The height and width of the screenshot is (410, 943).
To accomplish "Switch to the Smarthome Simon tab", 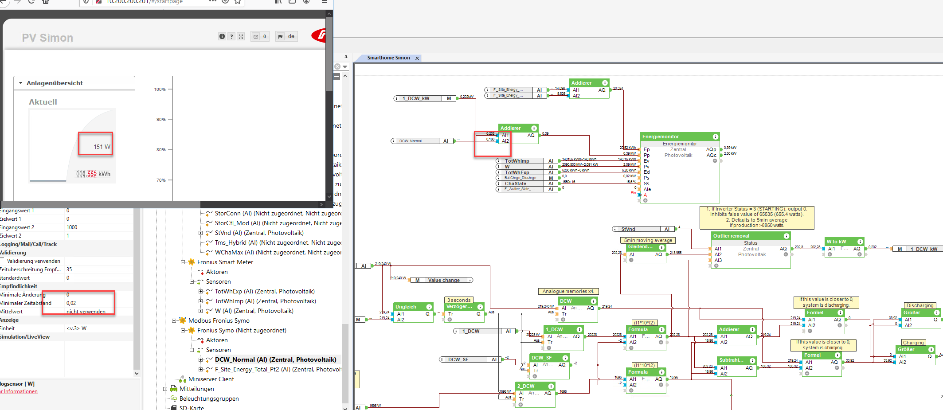I will click(x=388, y=58).
